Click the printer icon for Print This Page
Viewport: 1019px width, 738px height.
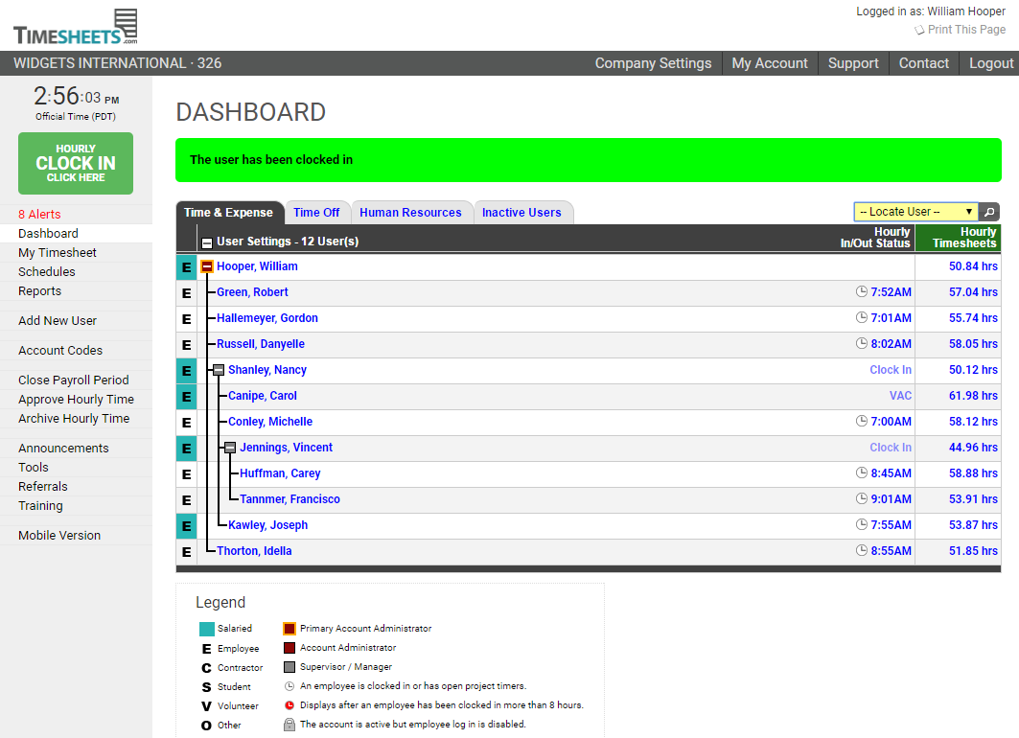click(919, 30)
